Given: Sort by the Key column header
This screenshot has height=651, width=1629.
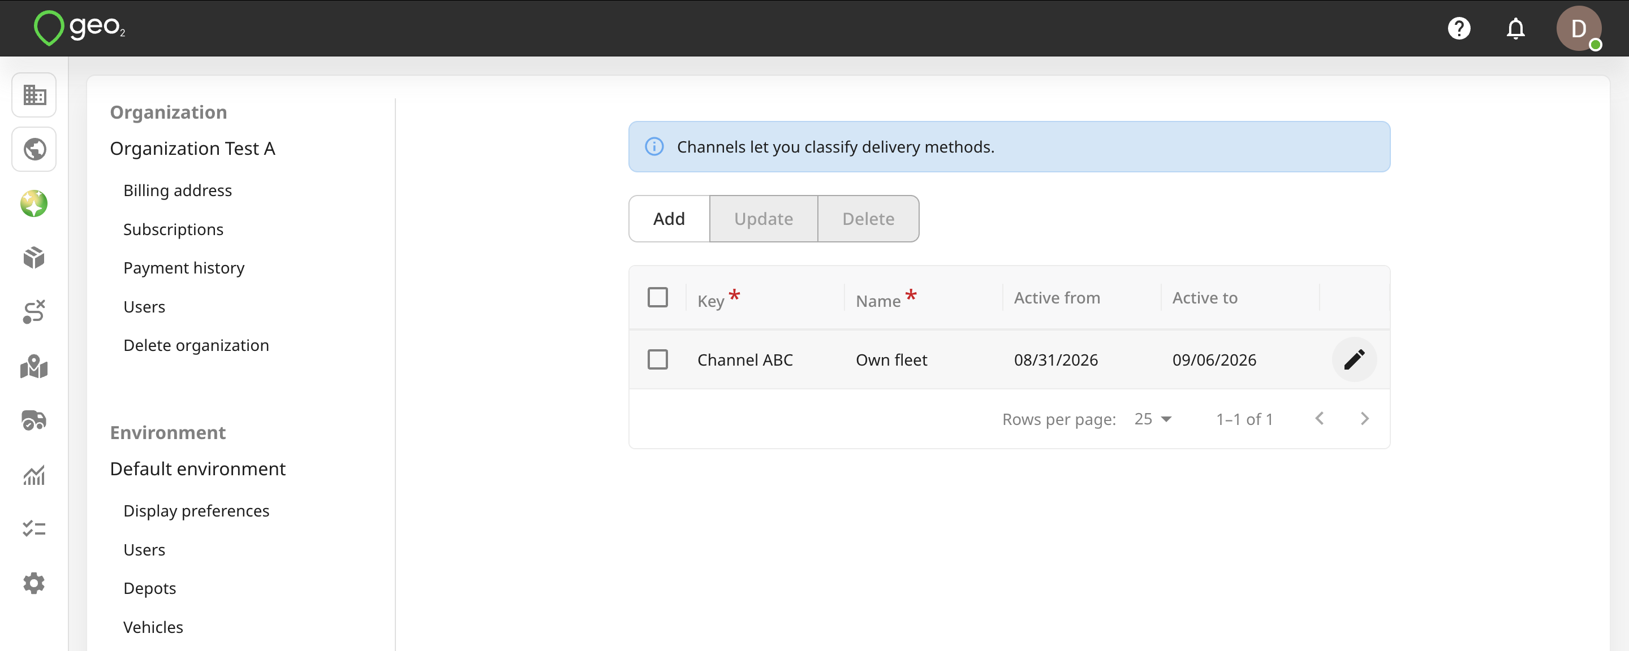Looking at the screenshot, I should point(711,301).
